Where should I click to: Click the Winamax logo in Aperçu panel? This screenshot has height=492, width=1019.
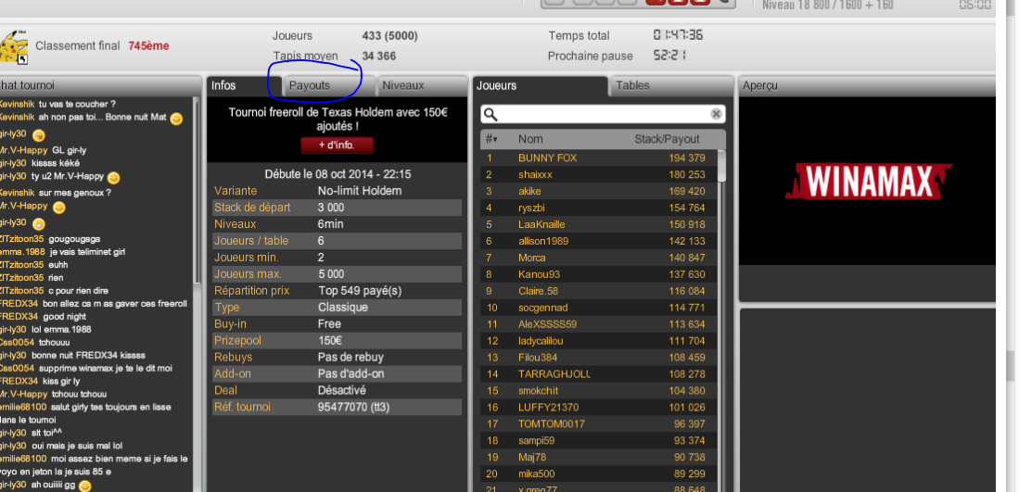868,181
